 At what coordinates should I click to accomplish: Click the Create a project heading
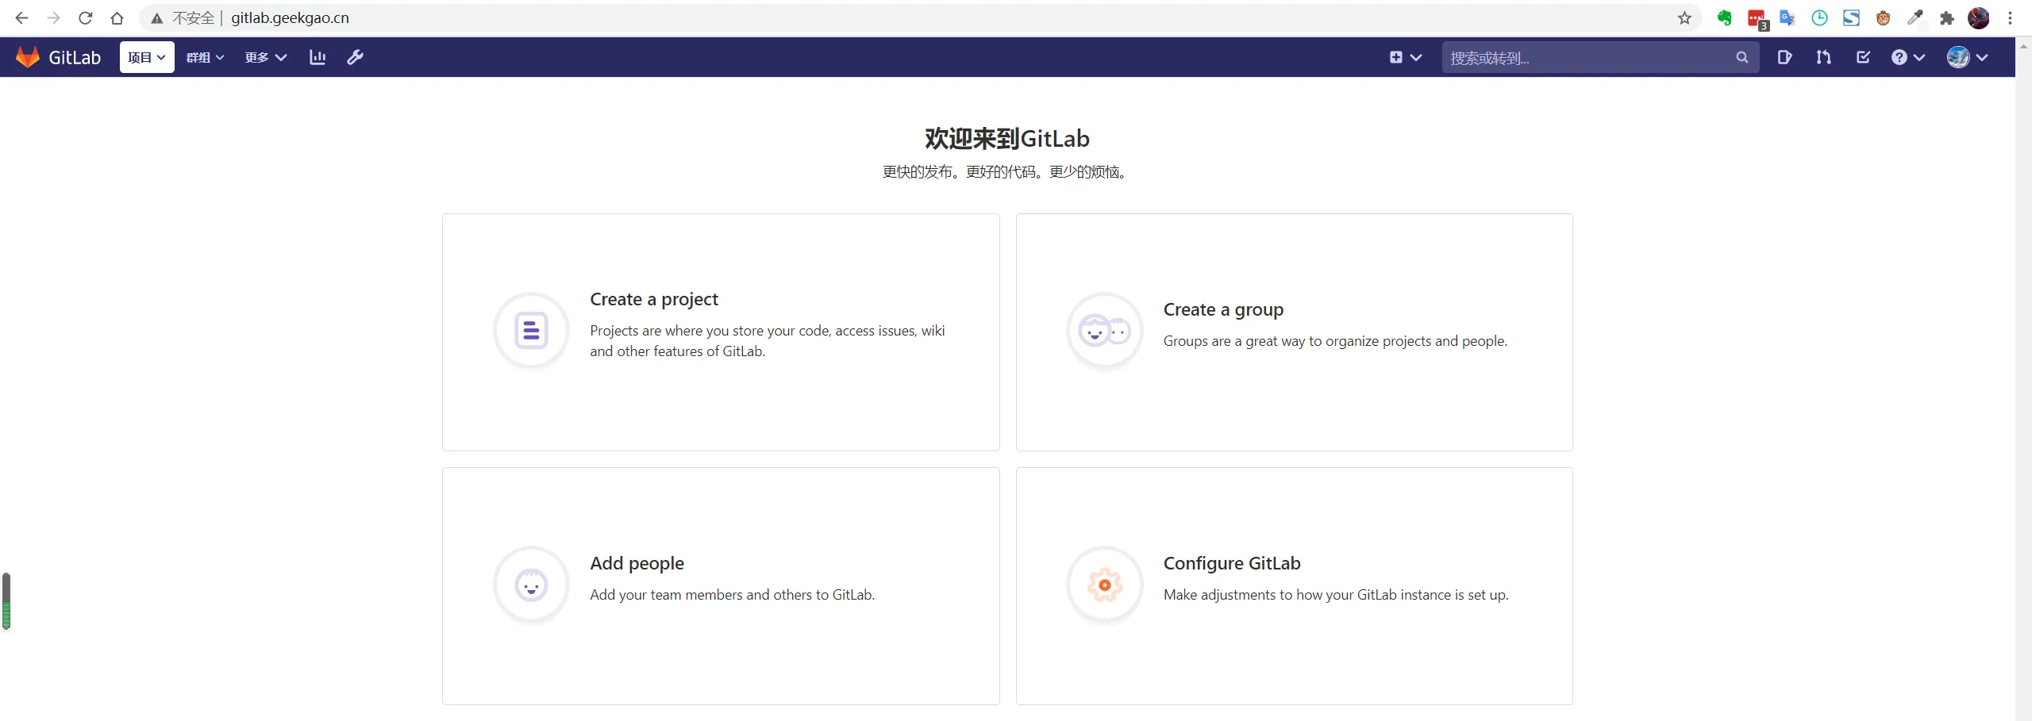tap(653, 299)
